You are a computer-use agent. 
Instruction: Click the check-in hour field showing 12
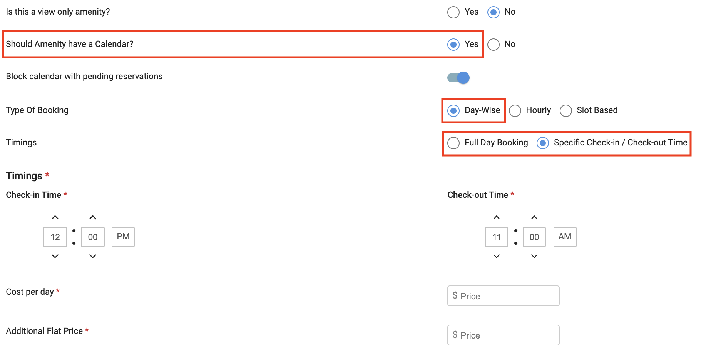click(x=55, y=237)
